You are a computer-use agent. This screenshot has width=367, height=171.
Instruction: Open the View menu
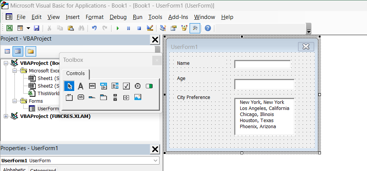click(x=54, y=17)
